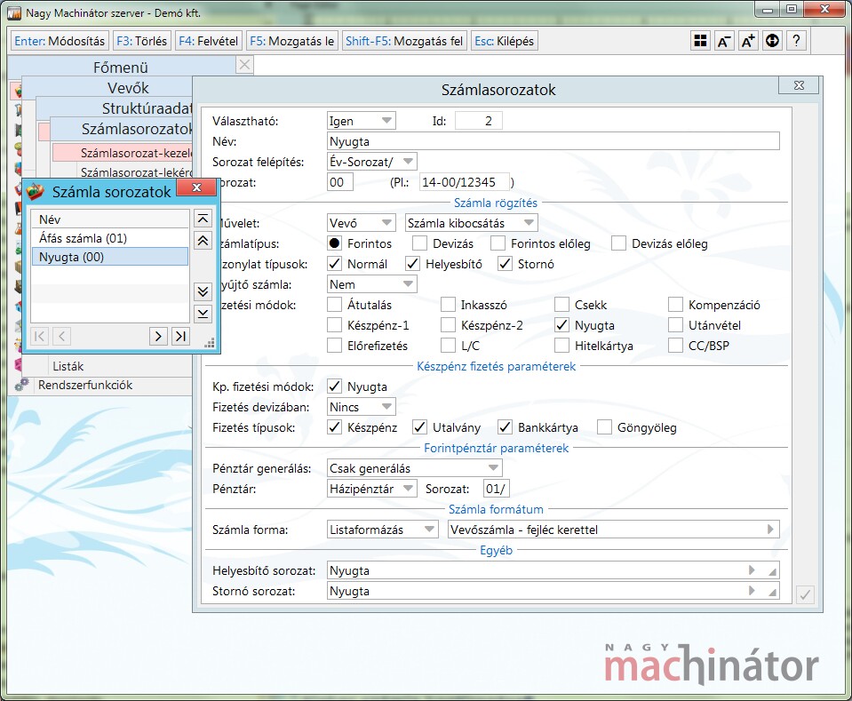The width and height of the screenshot is (852, 701).
Task: Click the Esc: Kilépés button
Action: click(x=505, y=41)
